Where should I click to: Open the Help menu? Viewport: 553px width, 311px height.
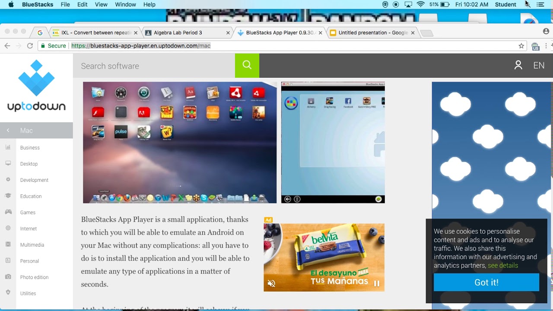[149, 4]
